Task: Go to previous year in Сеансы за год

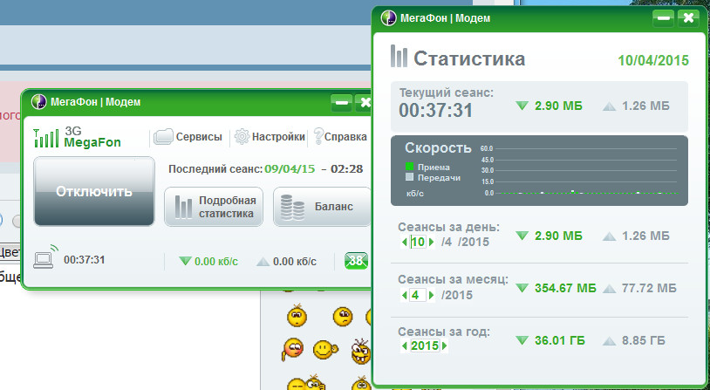Action: tap(404, 346)
